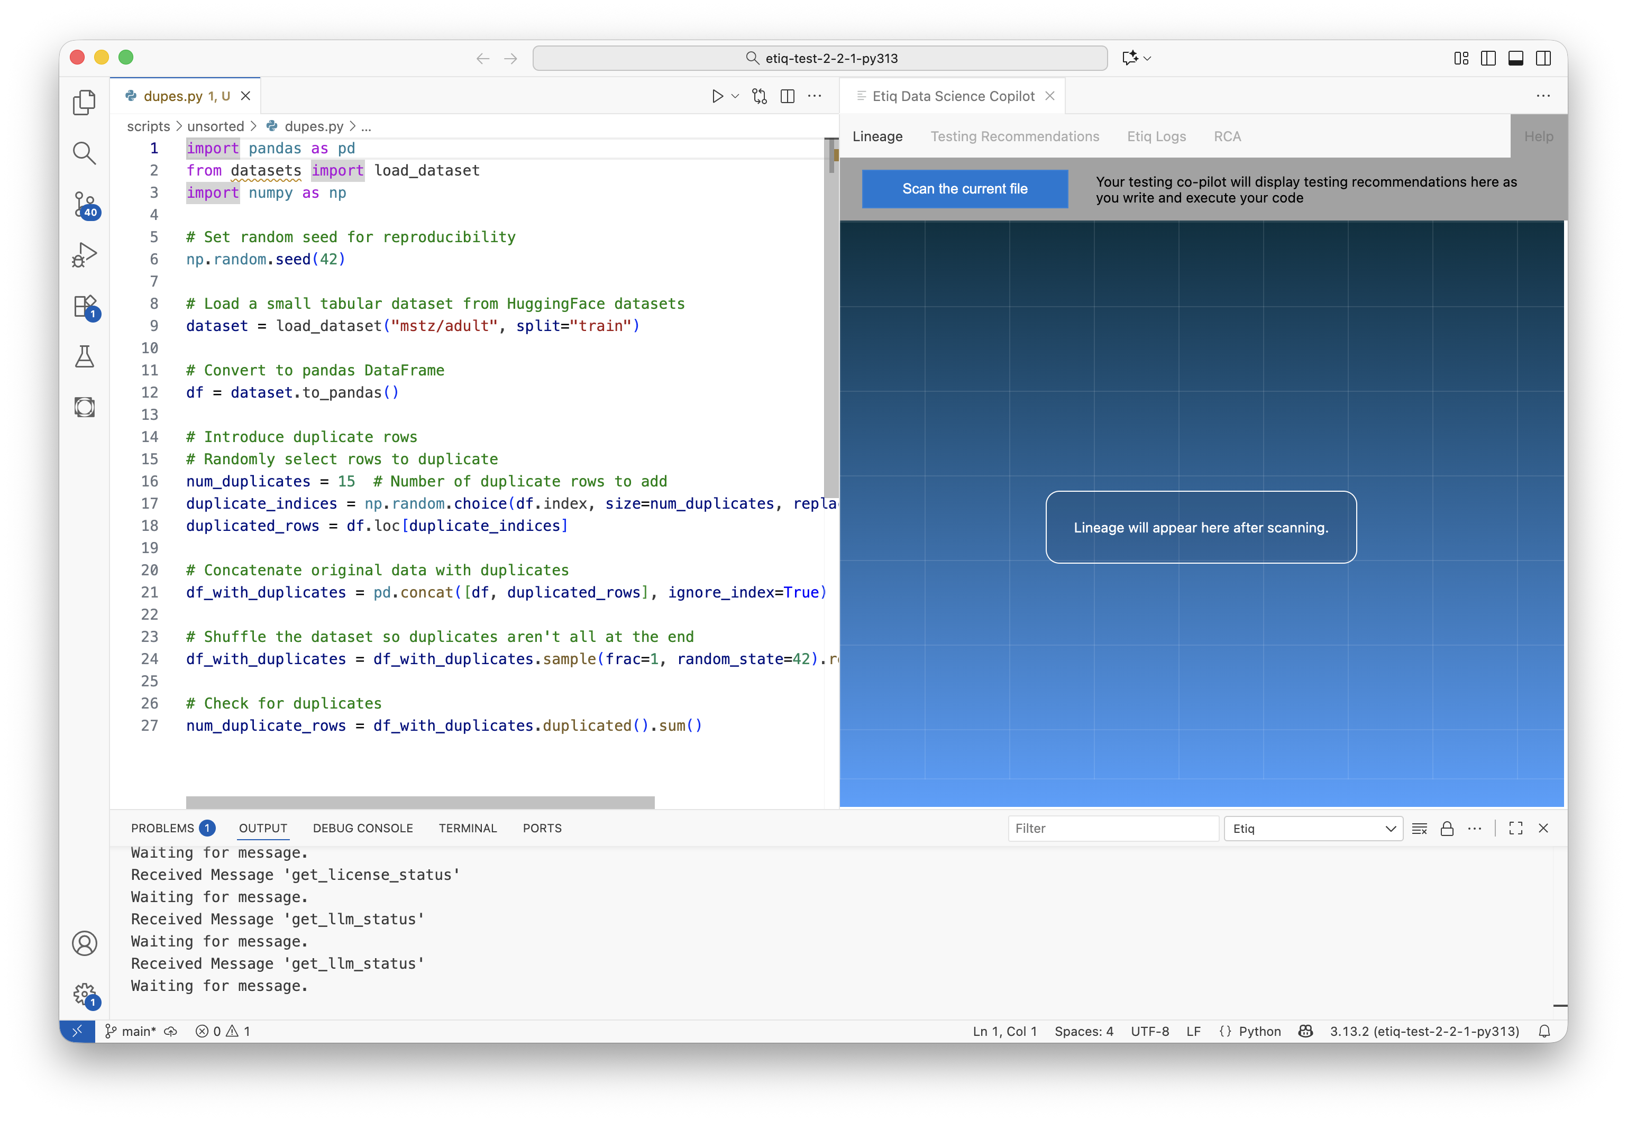Screen dimensions: 1627x1121
Task: Click the Help button in Etiq panel
Action: click(x=1539, y=136)
